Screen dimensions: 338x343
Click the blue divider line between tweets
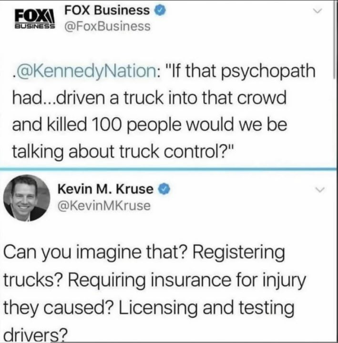(x=168, y=169)
